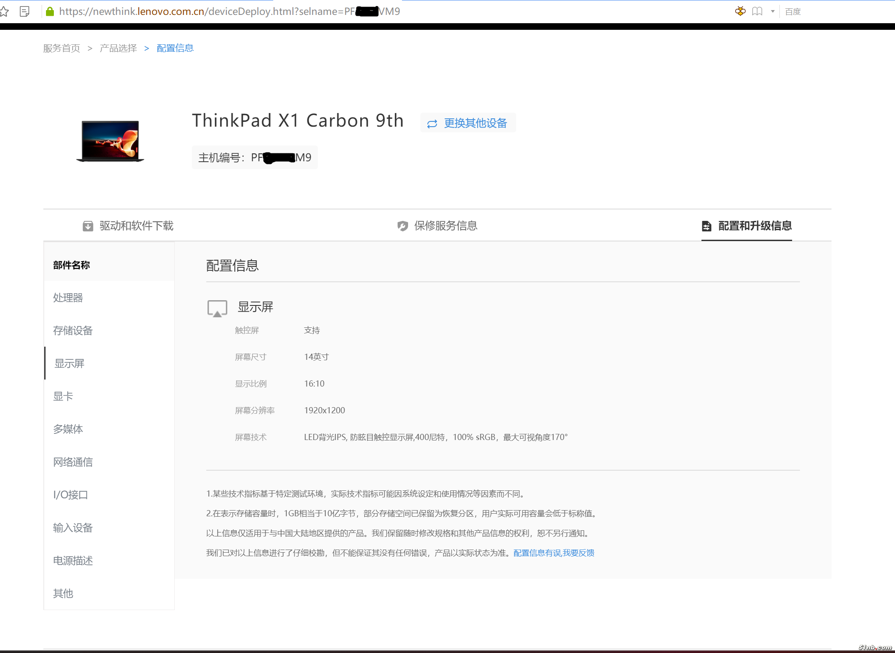
Task: Click the 屏幕技术 label
Action: coord(251,437)
